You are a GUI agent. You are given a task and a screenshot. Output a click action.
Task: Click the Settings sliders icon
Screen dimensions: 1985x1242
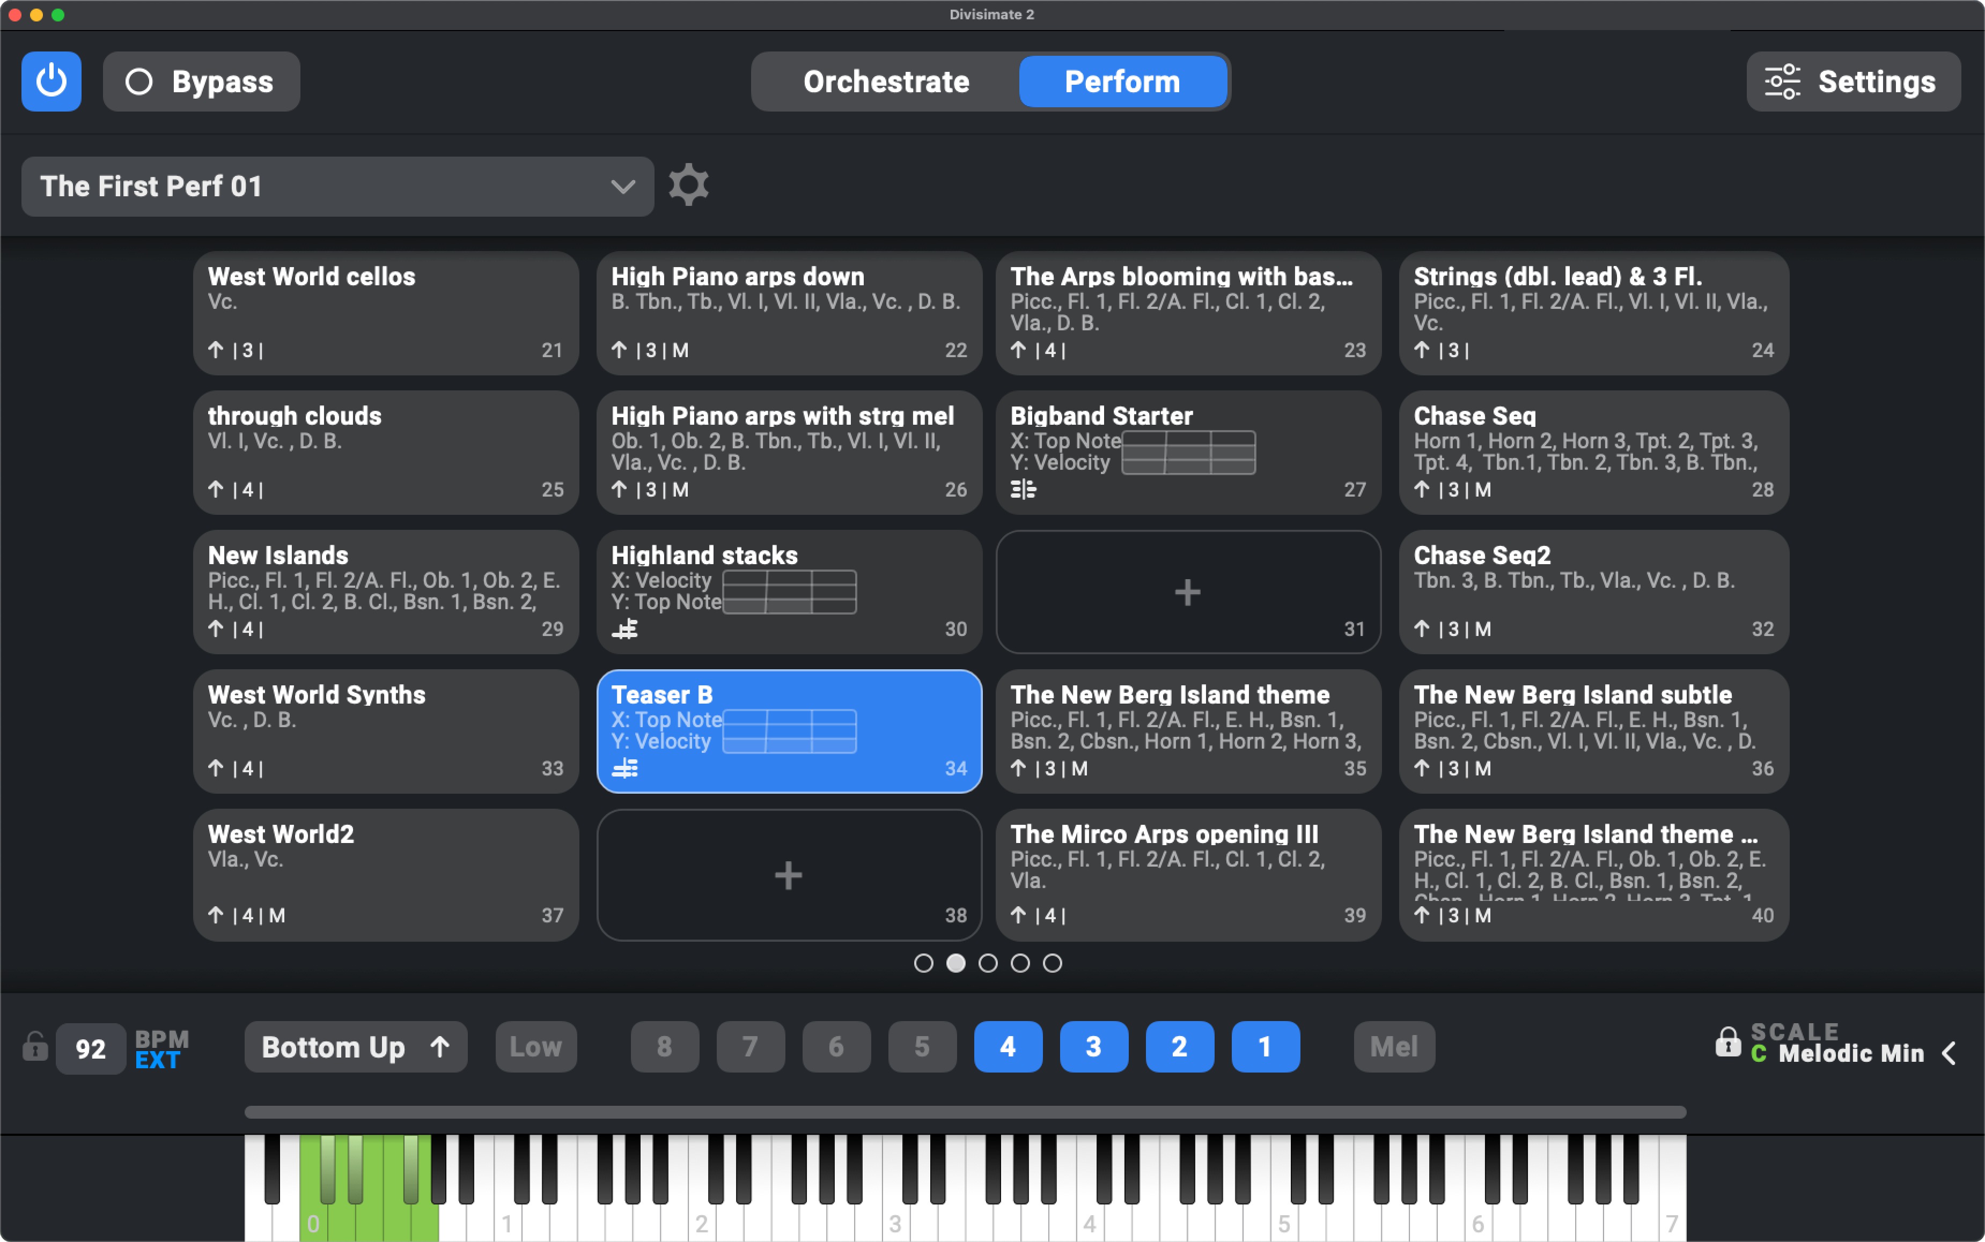[1782, 82]
